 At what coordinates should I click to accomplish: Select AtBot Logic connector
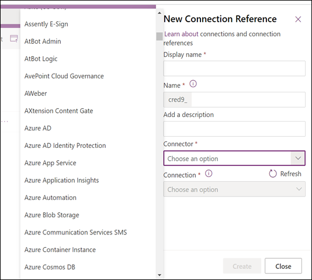(x=88, y=58)
